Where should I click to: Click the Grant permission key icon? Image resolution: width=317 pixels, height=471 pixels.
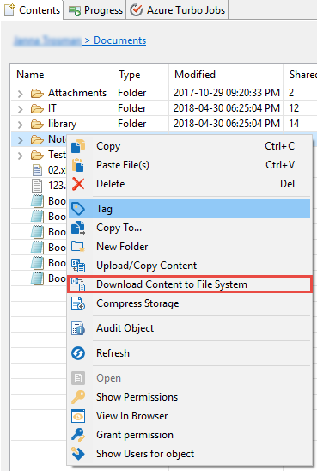coord(78,435)
